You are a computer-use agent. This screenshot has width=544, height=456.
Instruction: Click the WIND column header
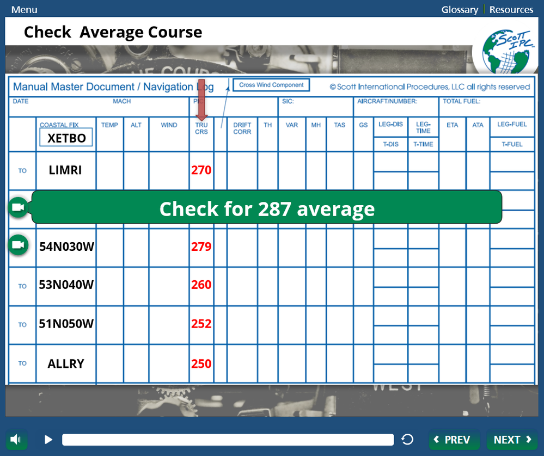tap(169, 125)
